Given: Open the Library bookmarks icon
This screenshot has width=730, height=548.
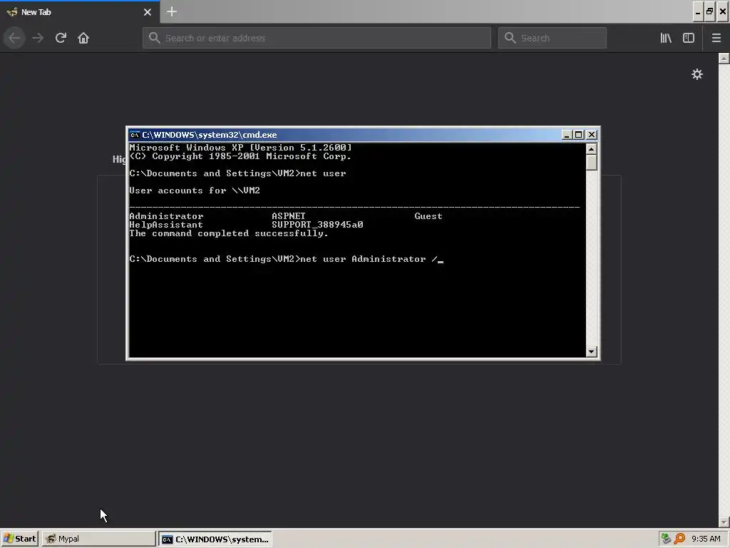Looking at the screenshot, I should tap(666, 38).
